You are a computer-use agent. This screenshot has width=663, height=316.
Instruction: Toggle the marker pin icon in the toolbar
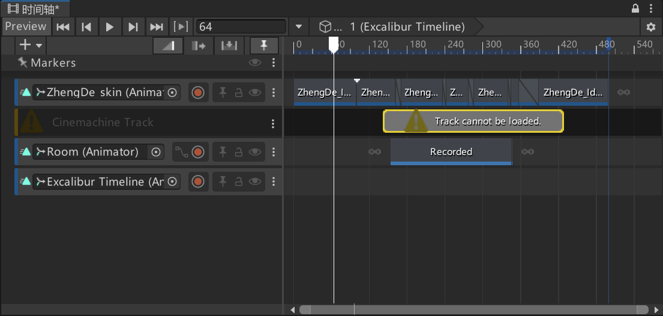(263, 46)
